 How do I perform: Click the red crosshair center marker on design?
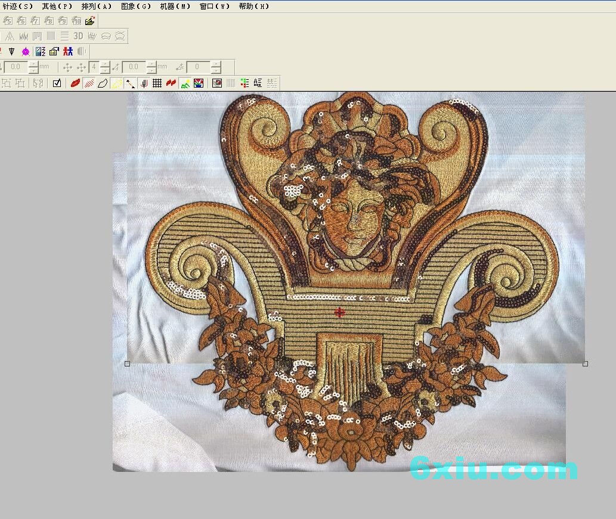tap(339, 312)
